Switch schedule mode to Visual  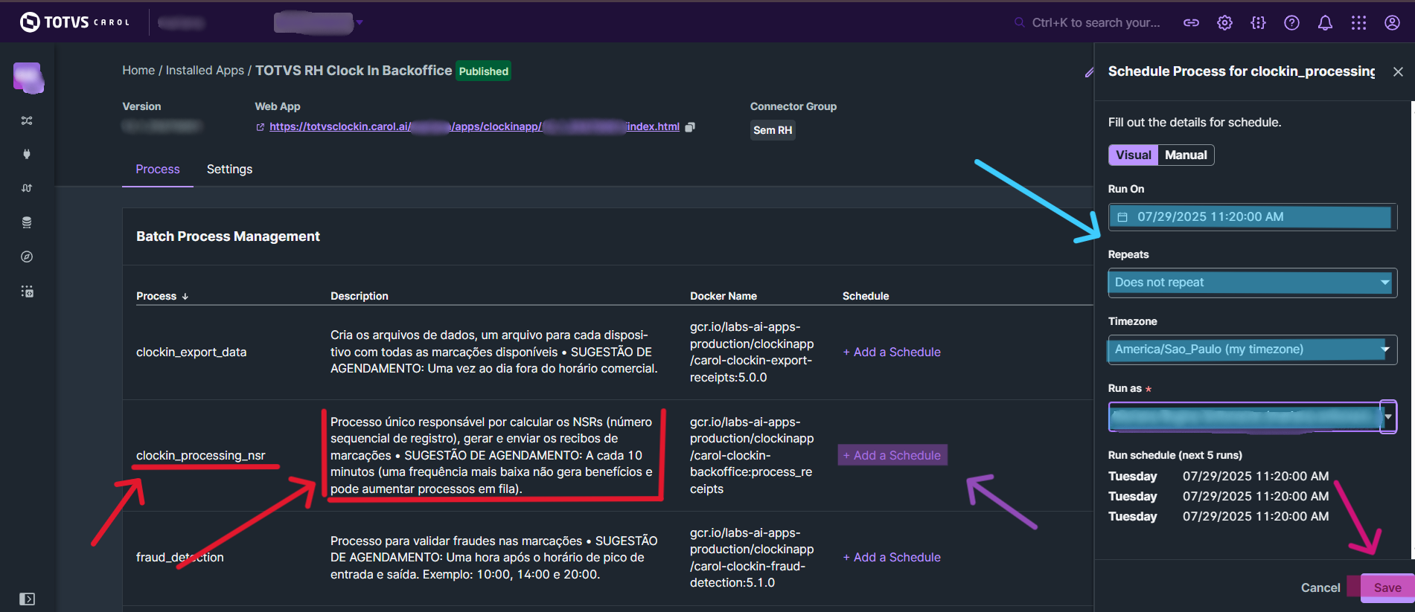tap(1133, 155)
